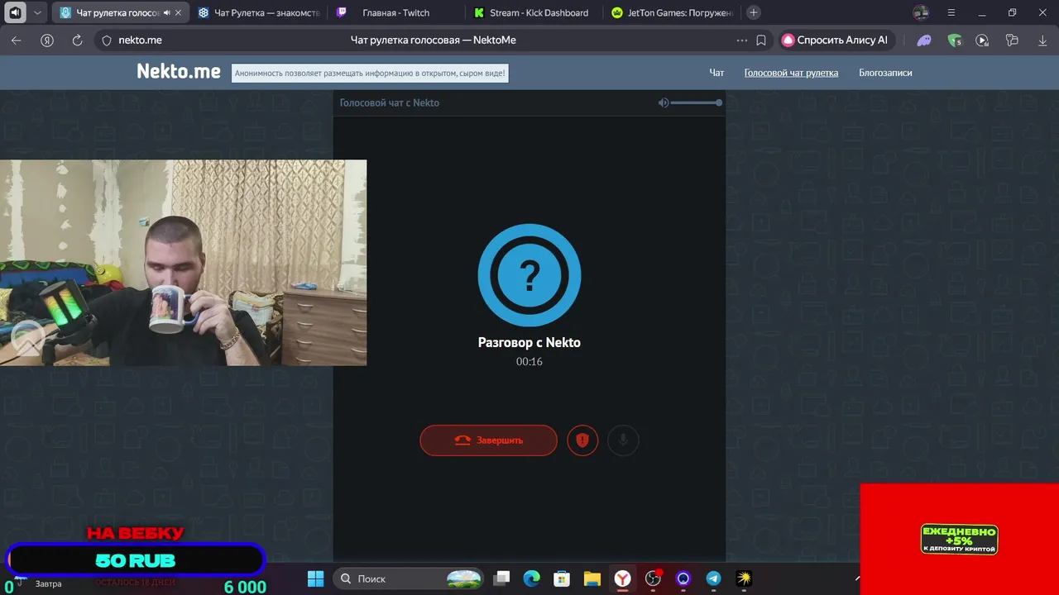Open a new browser tab
The image size is (1059, 595).
[x=753, y=12]
